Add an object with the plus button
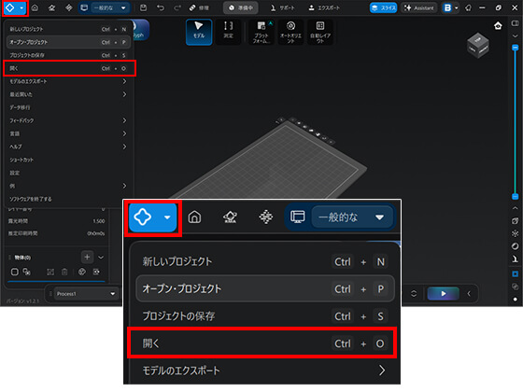Screen dimensions: 523x392 click(87, 257)
